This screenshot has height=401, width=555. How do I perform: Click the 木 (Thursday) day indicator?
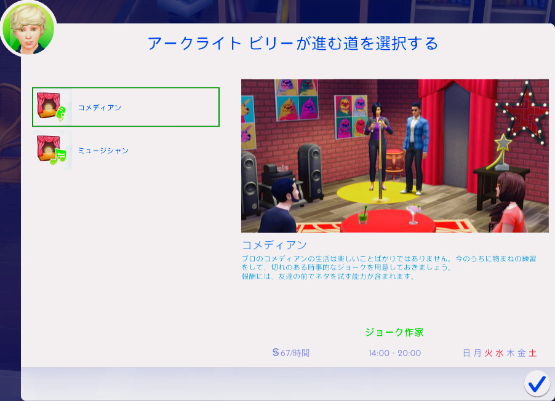pyautogui.click(x=510, y=353)
